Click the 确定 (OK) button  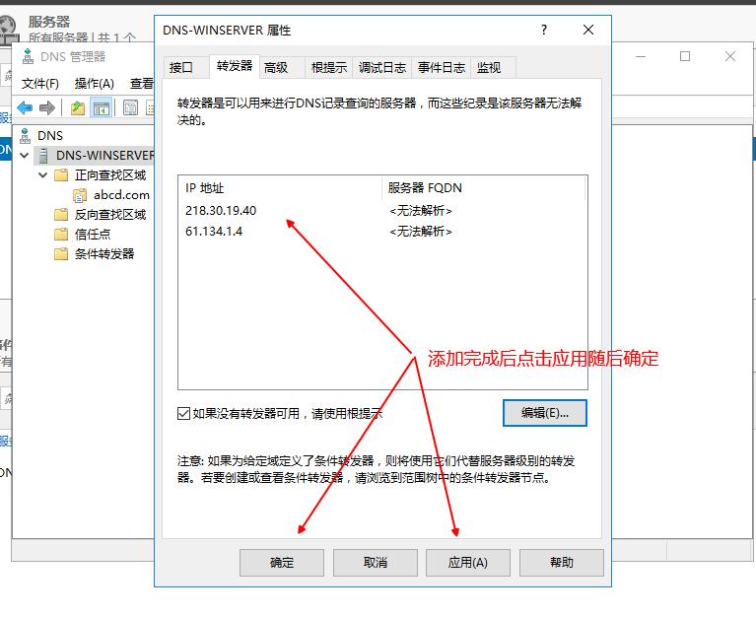[x=282, y=563]
